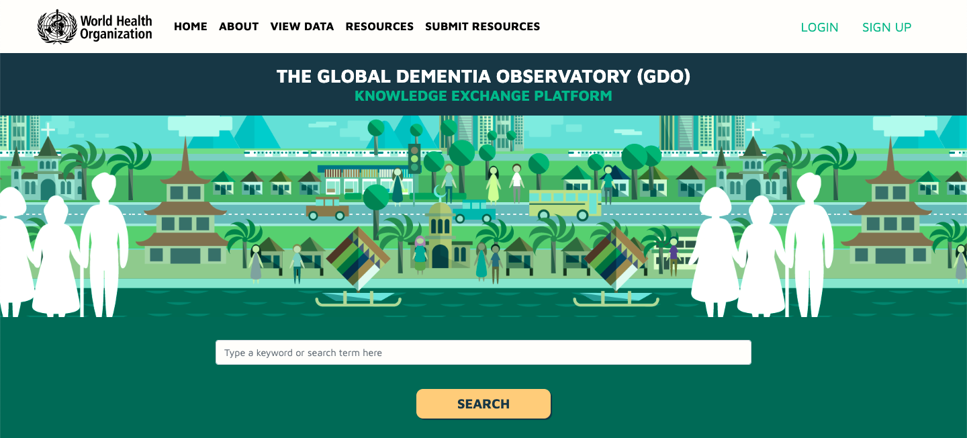Select the WHO emblem graphic
The height and width of the screenshot is (438, 967).
coord(57,27)
